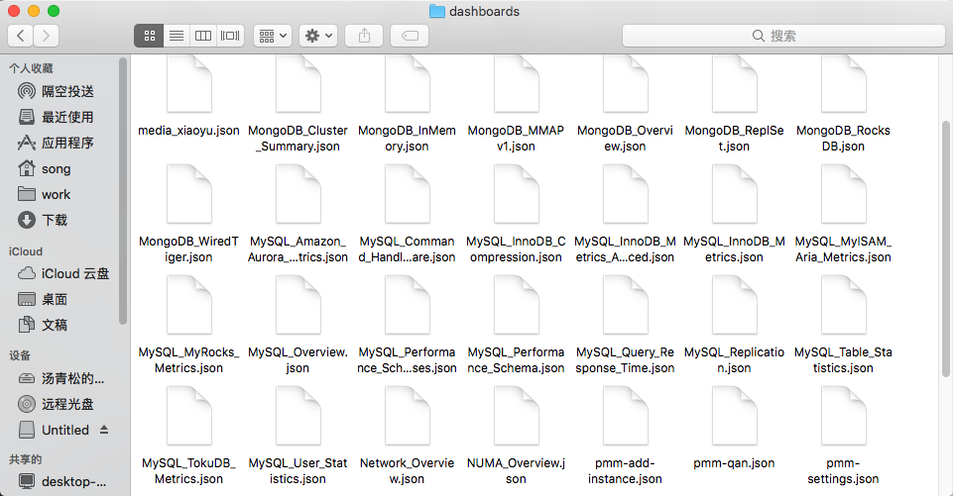Select the MongoDB_WiredTiger.json file icon
The width and height of the screenshot is (953, 496).
(x=189, y=194)
